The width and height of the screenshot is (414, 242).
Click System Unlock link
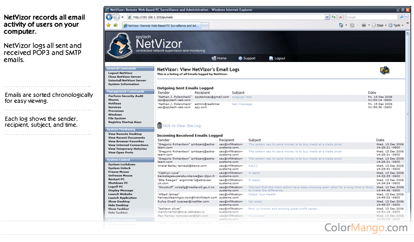[x=119, y=168]
